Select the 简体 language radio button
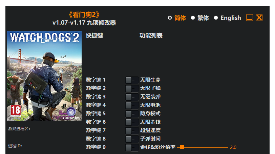Image resolution: width=275 pixels, height=154 pixels. [x=170, y=18]
